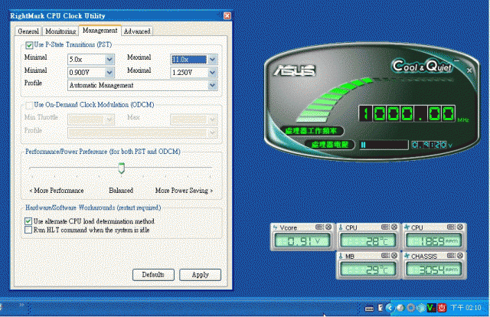This screenshot has width=490, height=317.
Task: Expand the Automatic Management profile dropdown
Action: 212,85
